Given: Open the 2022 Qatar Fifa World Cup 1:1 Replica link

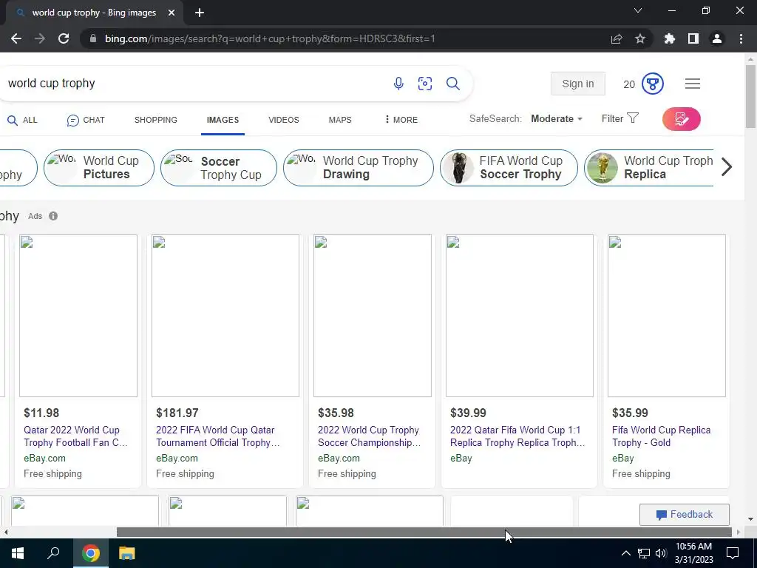Looking at the screenshot, I should [517, 436].
